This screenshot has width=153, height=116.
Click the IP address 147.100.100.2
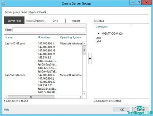(46, 78)
